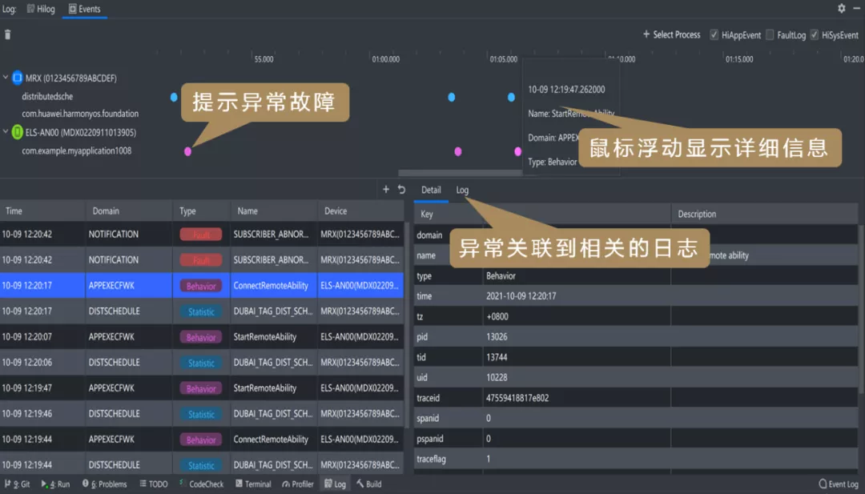
Task: Click the tz value +0800
Action: point(497,316)
